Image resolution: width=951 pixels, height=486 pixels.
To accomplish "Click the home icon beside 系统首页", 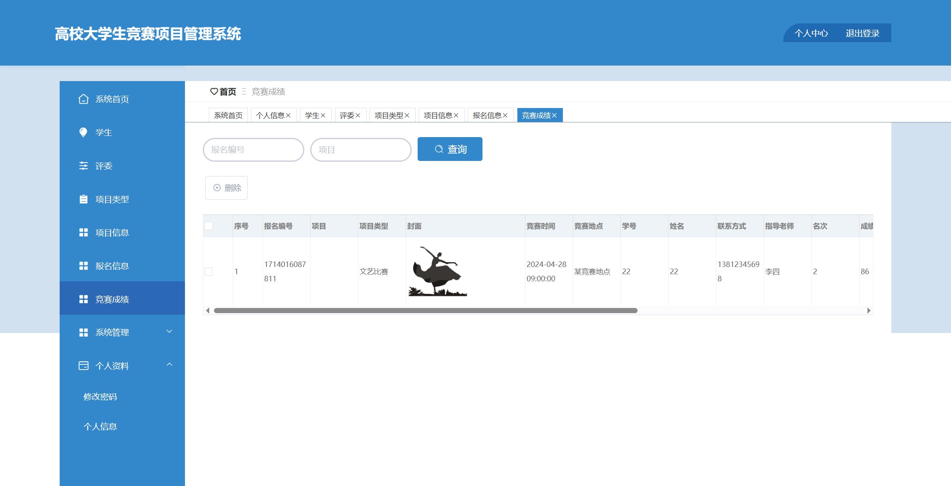I will [x=83, y=99].
